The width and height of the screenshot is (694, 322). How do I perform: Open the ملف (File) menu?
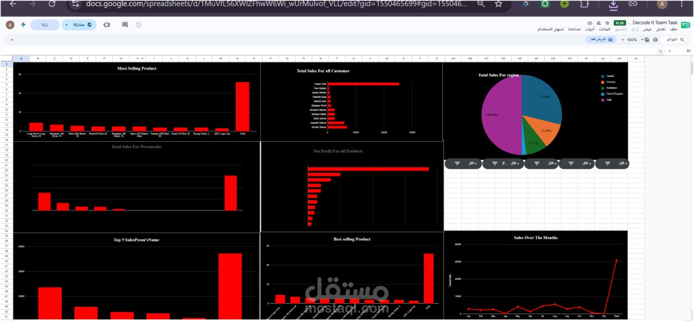tap(673, 29)
